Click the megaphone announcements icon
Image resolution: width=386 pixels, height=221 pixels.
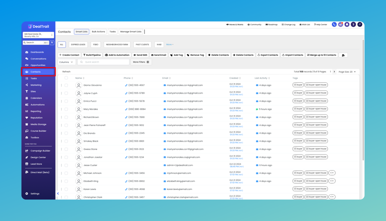click(341, 25)
